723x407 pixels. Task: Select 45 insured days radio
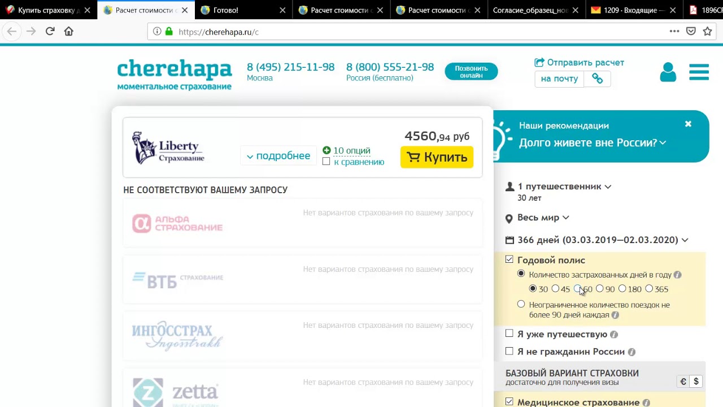coord(555,289)
